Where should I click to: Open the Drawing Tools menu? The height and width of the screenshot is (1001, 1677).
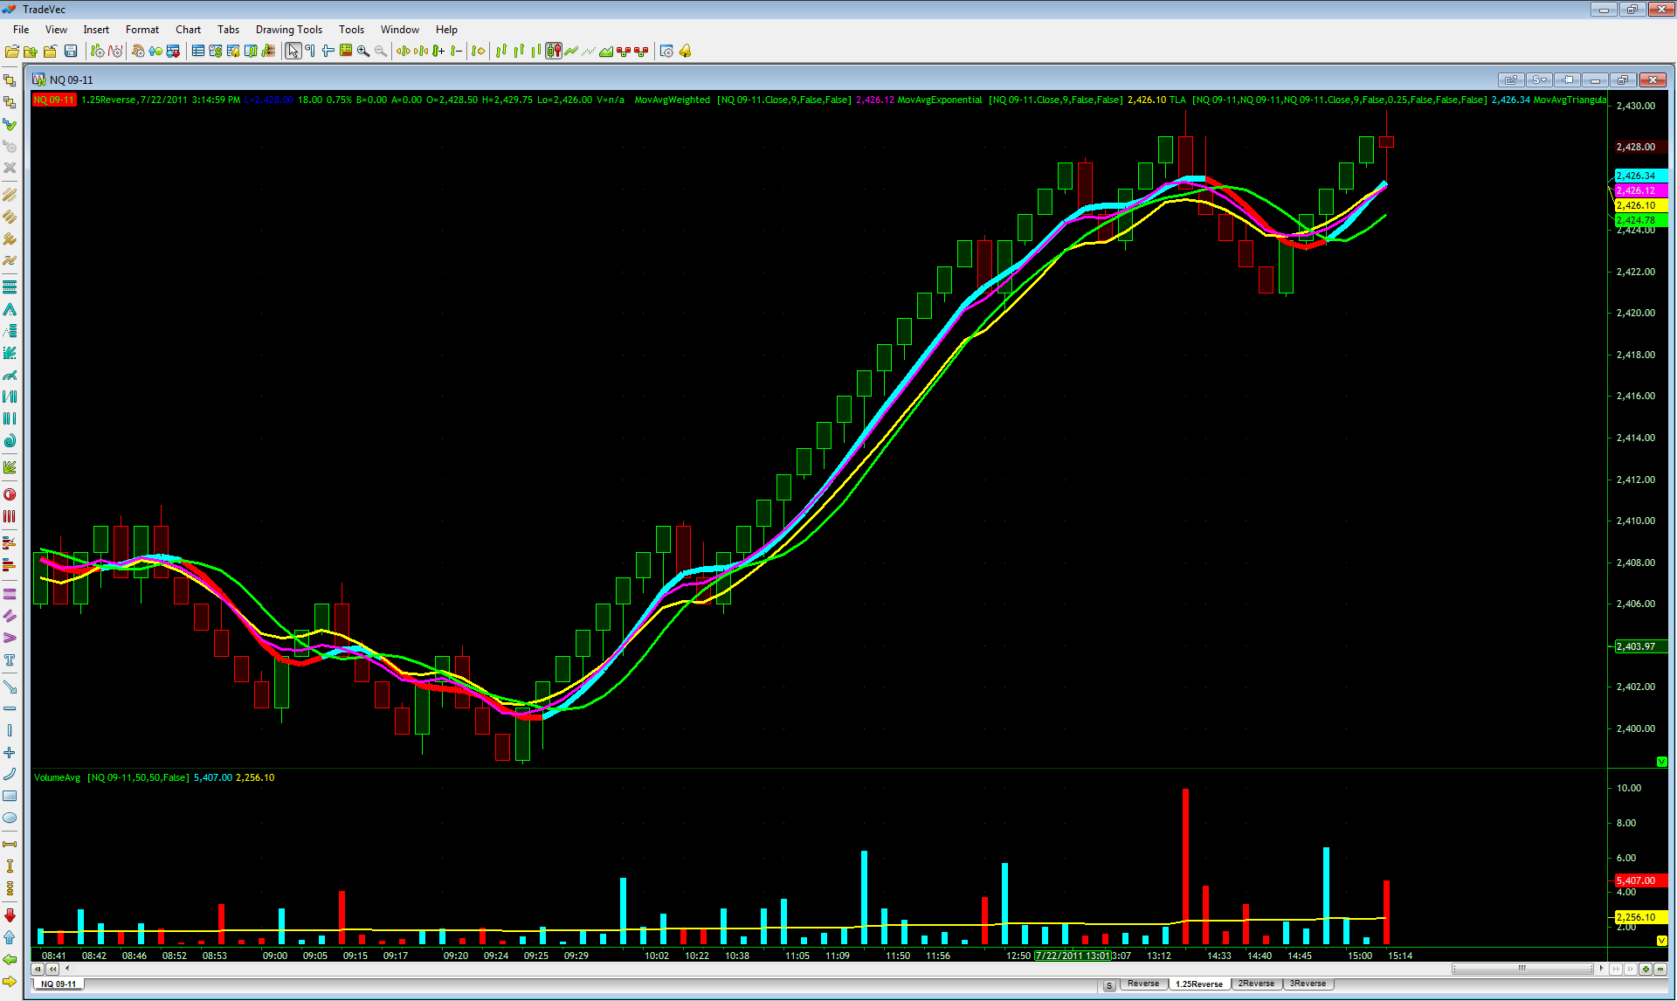(289, 30)
